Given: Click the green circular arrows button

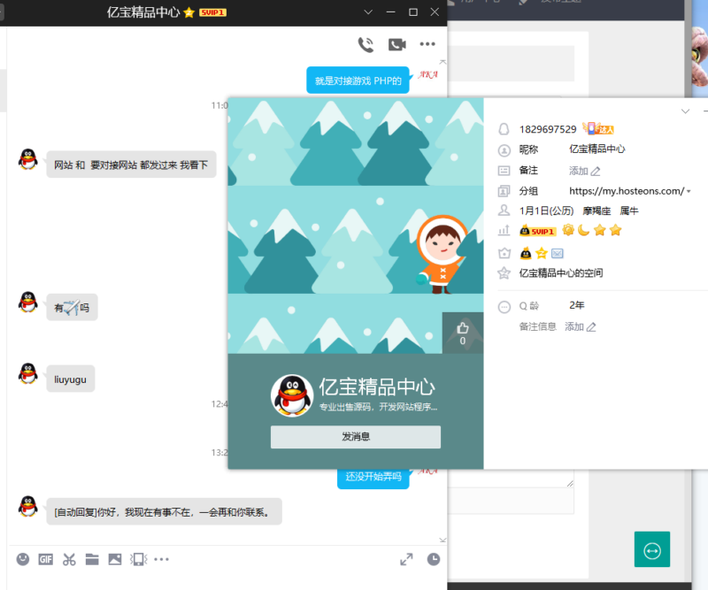Looking at the screenshot, I should click(652, 549).
